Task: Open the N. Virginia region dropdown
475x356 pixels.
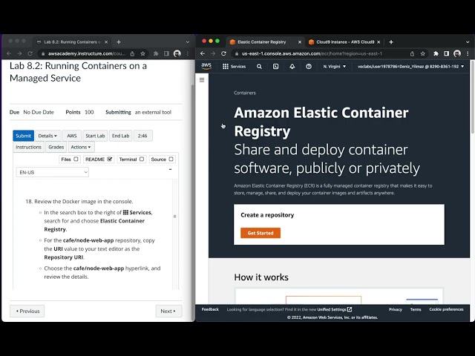Action: pyautogui.click(x=335, y=66)
